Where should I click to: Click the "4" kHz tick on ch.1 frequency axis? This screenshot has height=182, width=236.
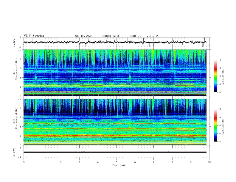(21, 78)
